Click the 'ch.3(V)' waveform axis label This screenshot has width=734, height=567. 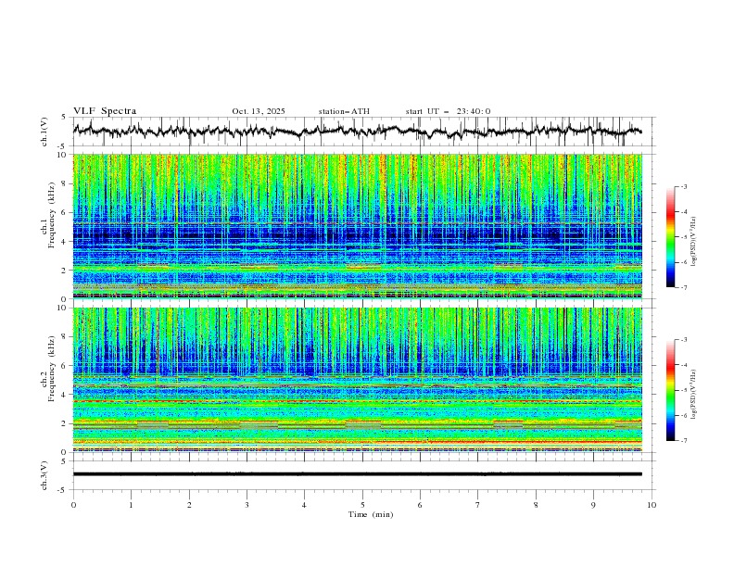coord(44,475)
